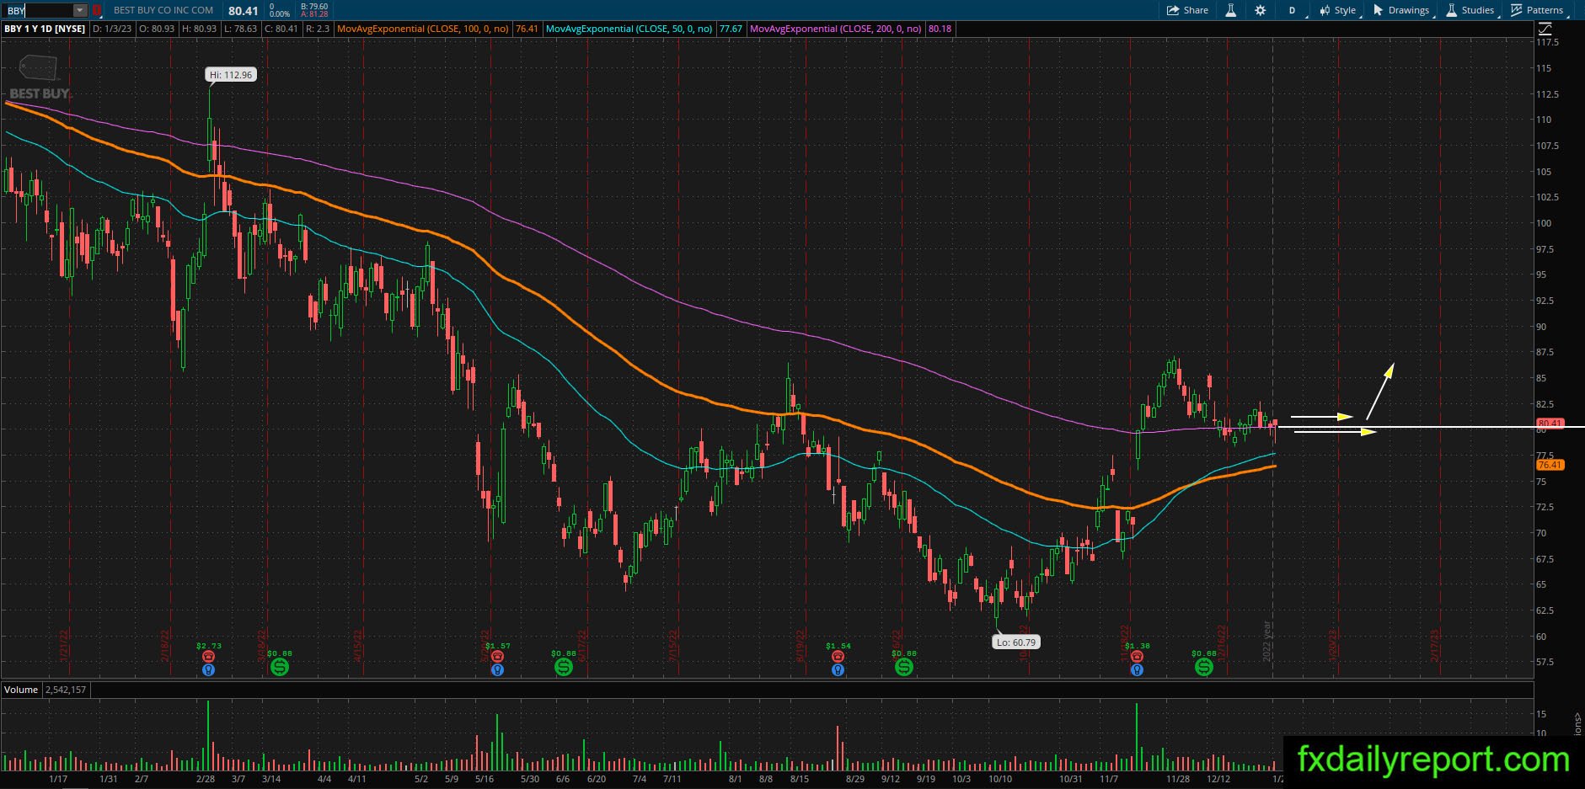
Task: Click the earnings phone icon under $1.57
Action: pyautogui.click(x=497, y=657)
